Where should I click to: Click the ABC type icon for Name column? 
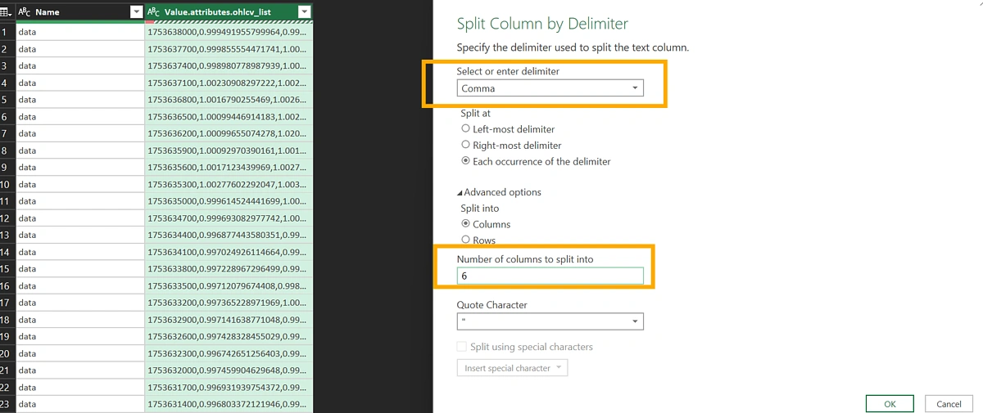tap(25, 12)
